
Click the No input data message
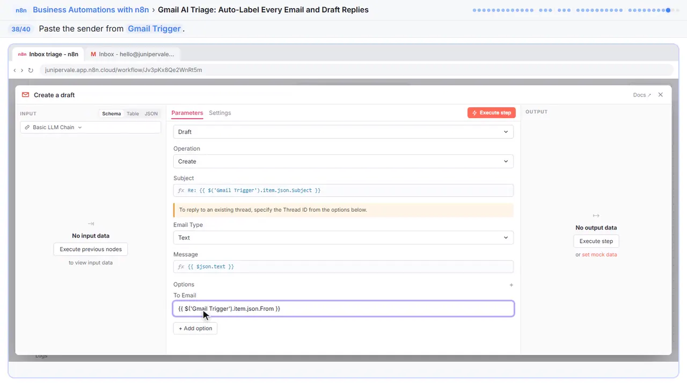coord(91,236)
